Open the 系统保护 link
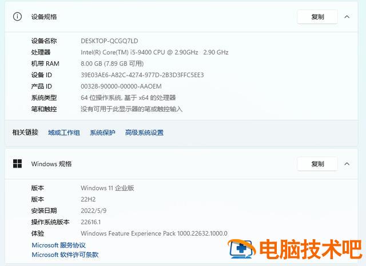The image size is (366, 266). [102, 133]
